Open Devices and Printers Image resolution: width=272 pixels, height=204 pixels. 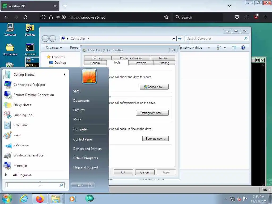(x=87, y=149)
